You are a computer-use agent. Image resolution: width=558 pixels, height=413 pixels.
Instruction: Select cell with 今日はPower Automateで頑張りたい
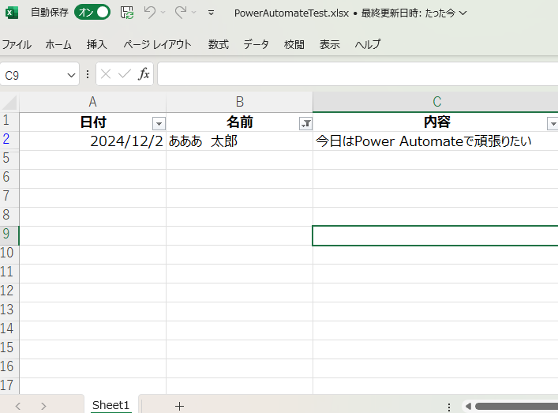[x=436, y=141]
